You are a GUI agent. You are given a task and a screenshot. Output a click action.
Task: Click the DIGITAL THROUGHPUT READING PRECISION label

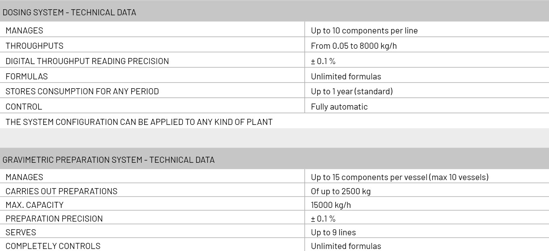(87, 61)
